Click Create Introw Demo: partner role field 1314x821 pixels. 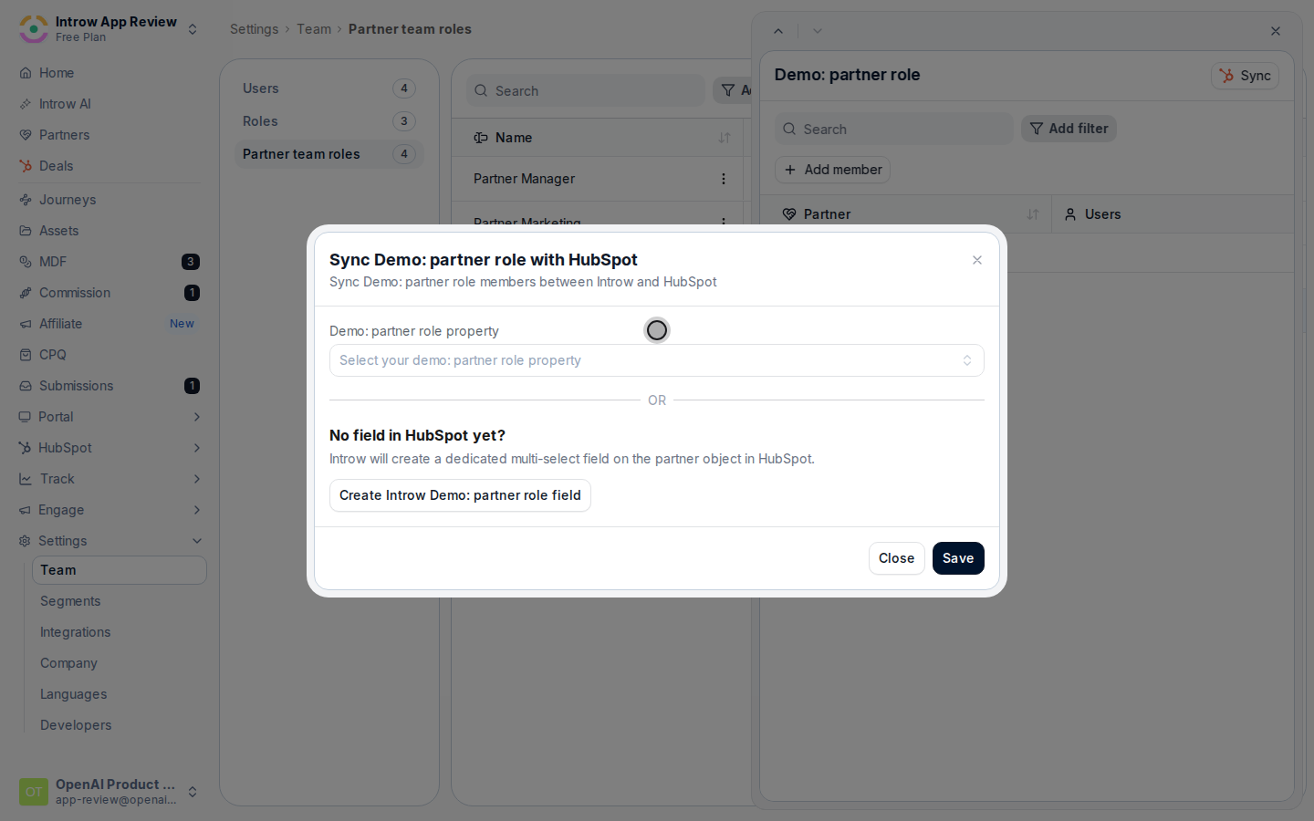click(x=460, y=495)
